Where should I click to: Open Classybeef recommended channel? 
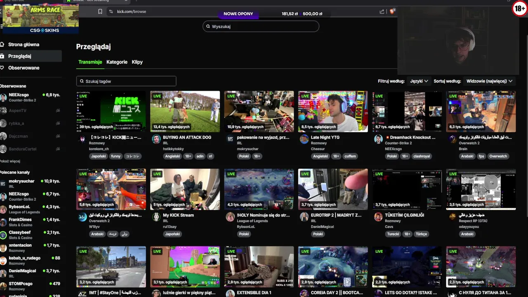[x=31, y=235]
